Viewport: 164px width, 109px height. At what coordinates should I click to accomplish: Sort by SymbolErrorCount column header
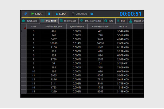pos(54,27)
